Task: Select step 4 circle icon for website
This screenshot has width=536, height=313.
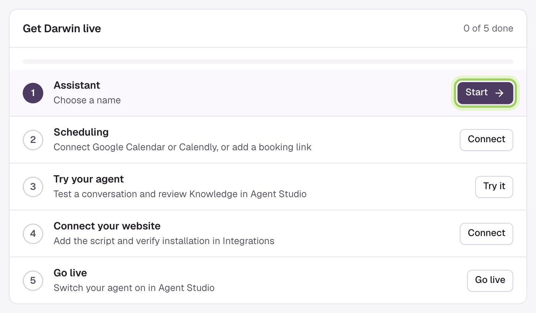Action: [33, 233]
